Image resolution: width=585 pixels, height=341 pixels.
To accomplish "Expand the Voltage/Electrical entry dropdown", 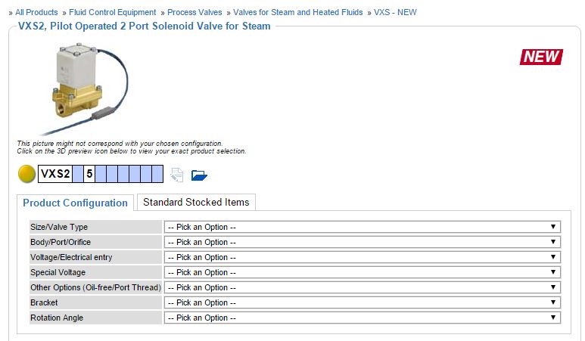I will [x=363, y=257].
